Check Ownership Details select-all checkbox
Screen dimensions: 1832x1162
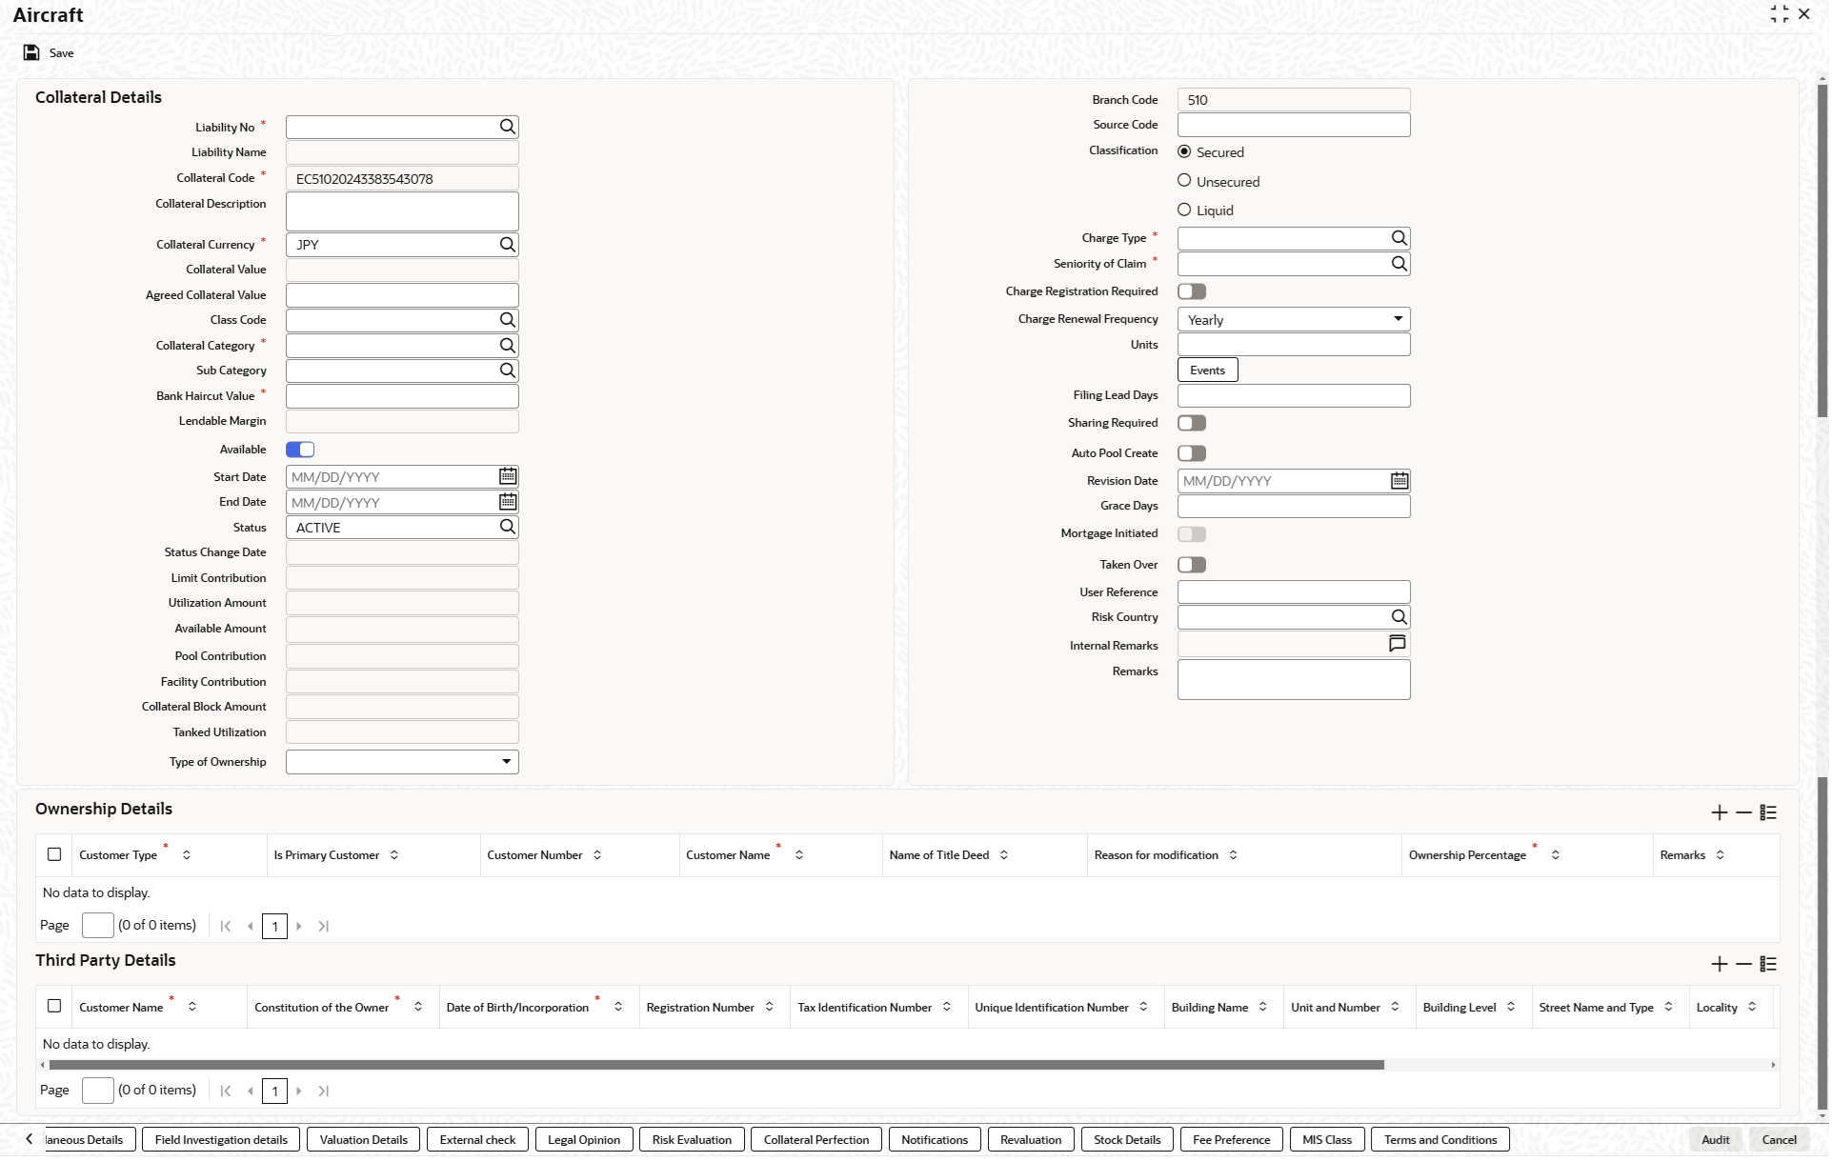click(x=54, y=855)
